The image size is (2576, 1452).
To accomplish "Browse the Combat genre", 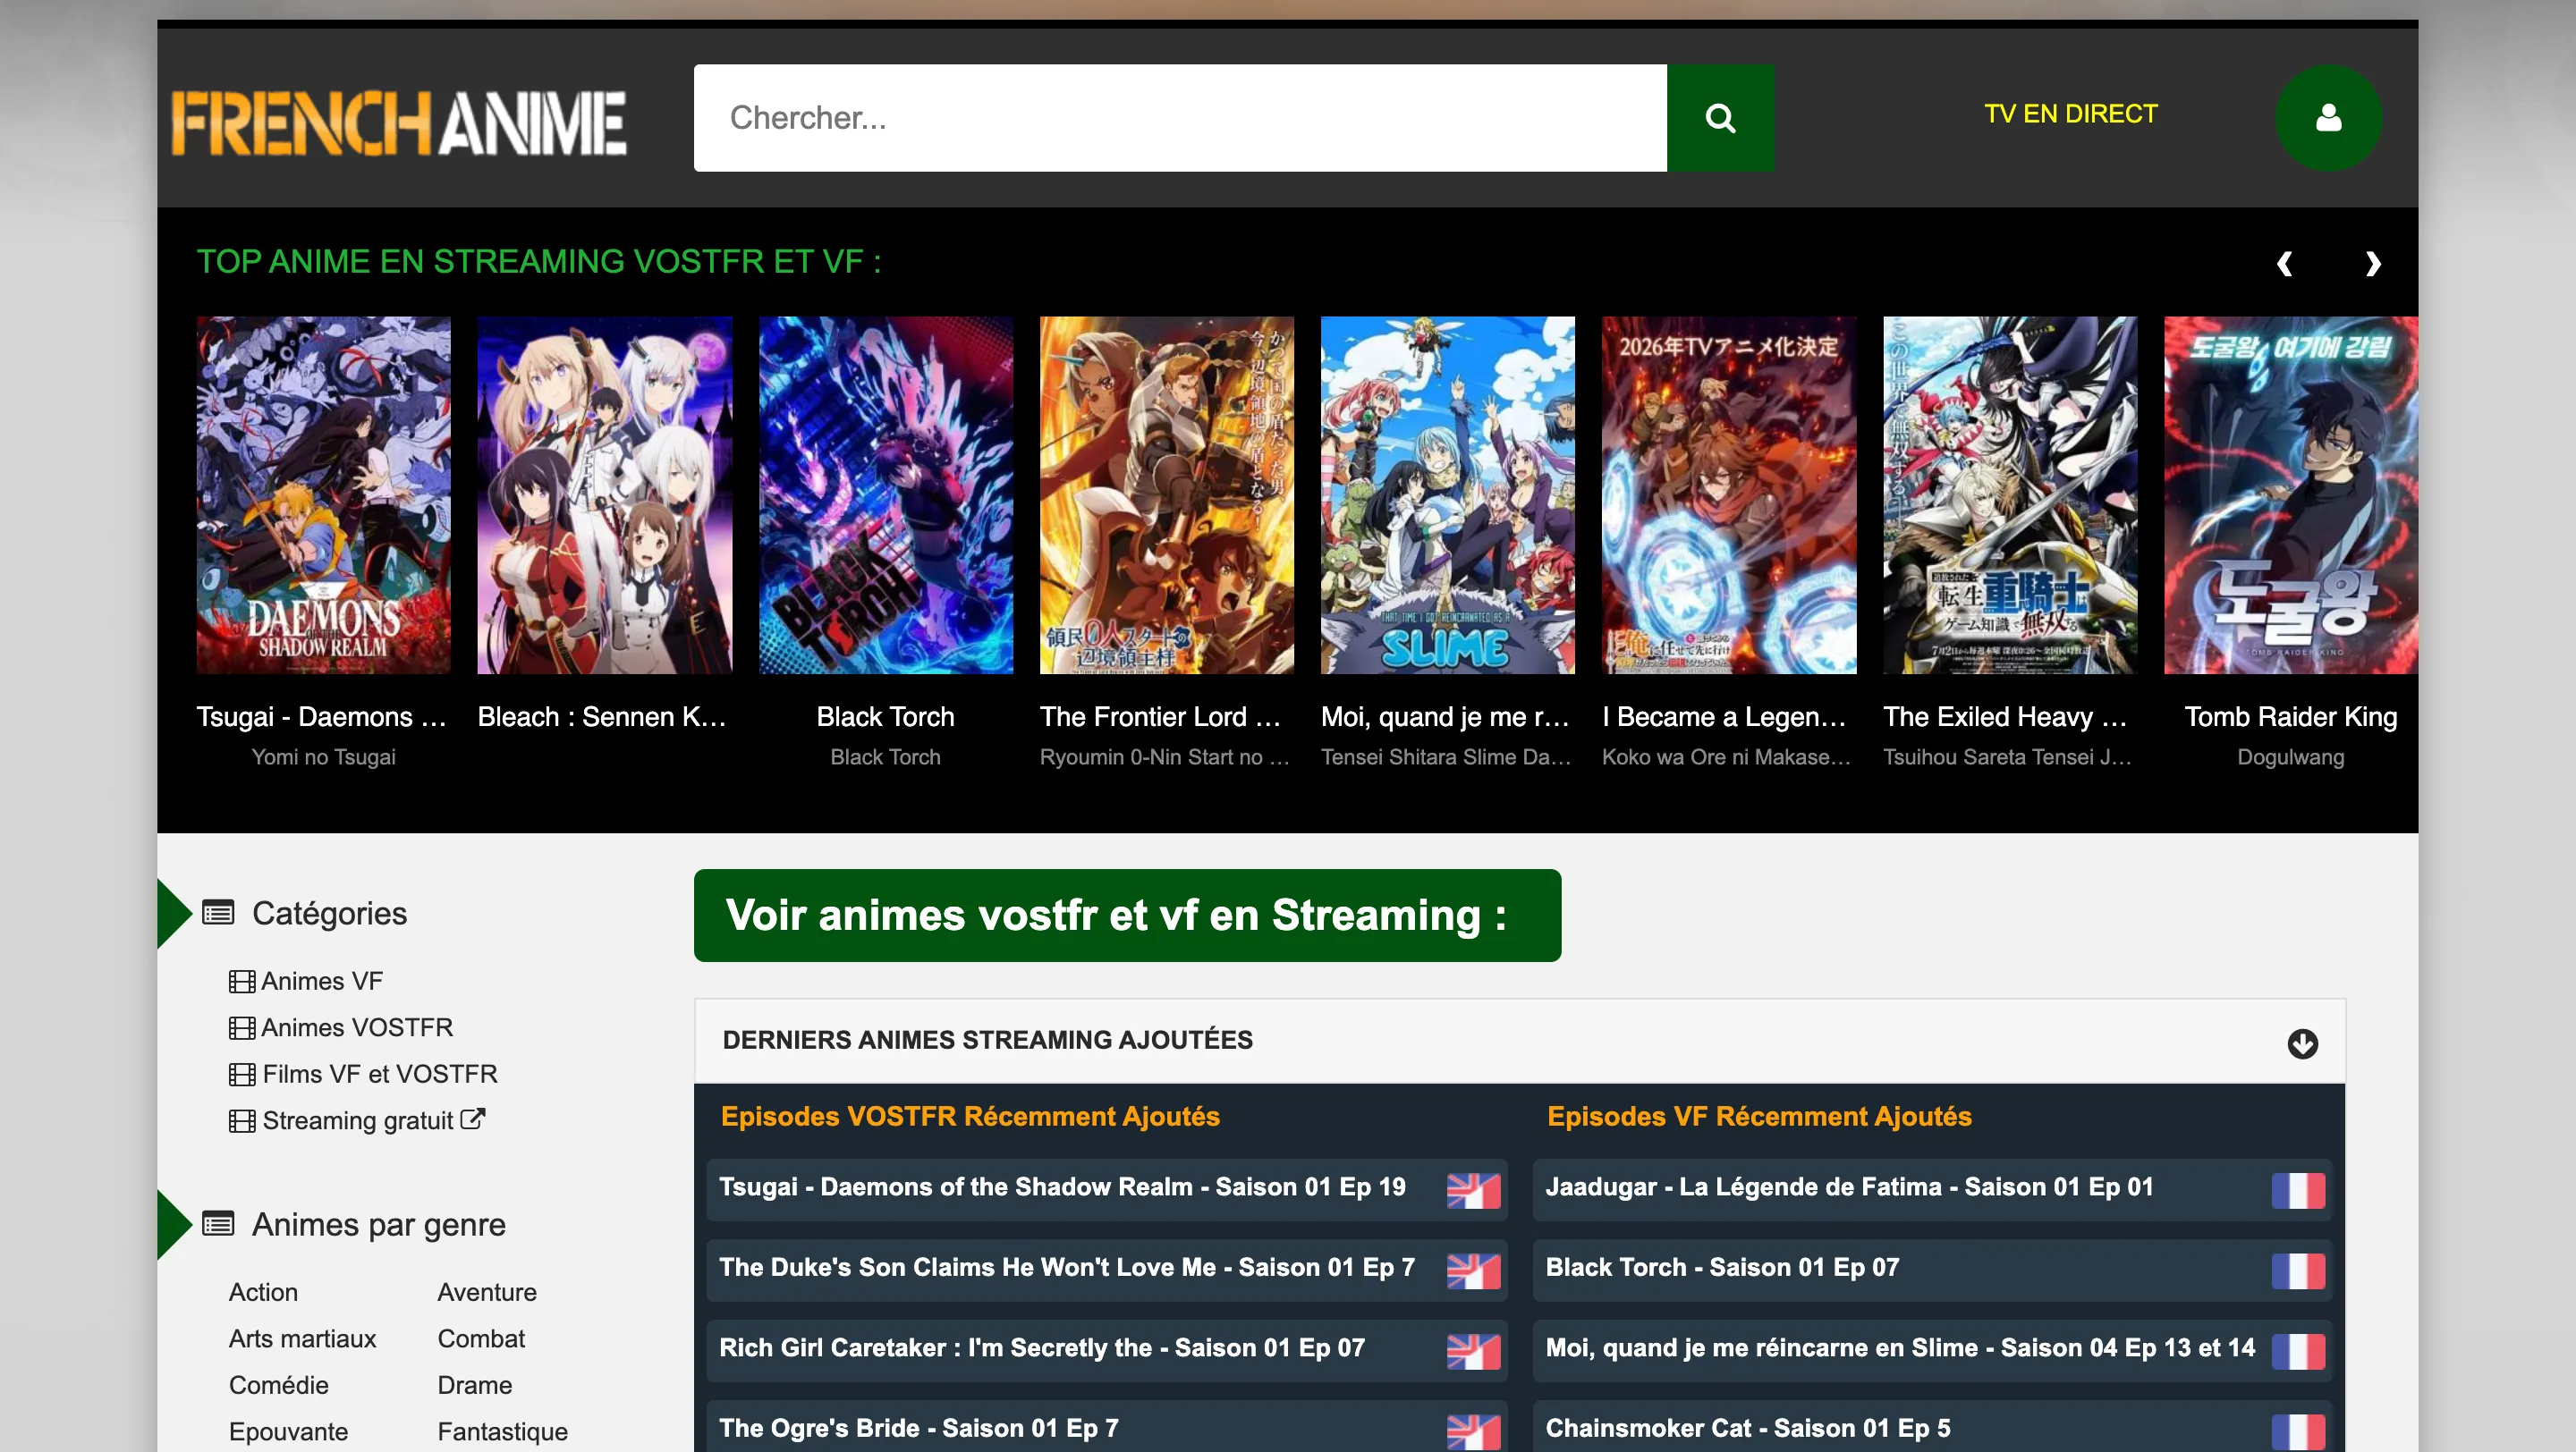I will (x=481, y=1338).
